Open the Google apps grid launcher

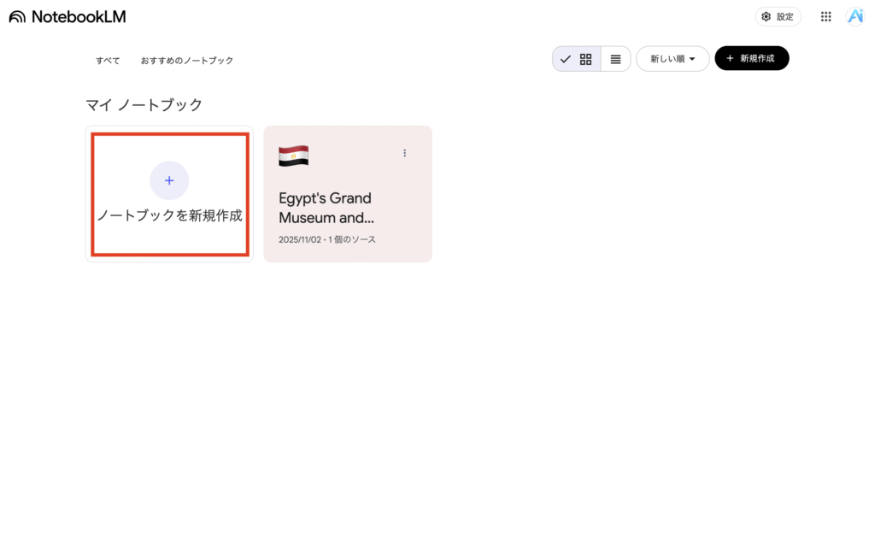825,16
